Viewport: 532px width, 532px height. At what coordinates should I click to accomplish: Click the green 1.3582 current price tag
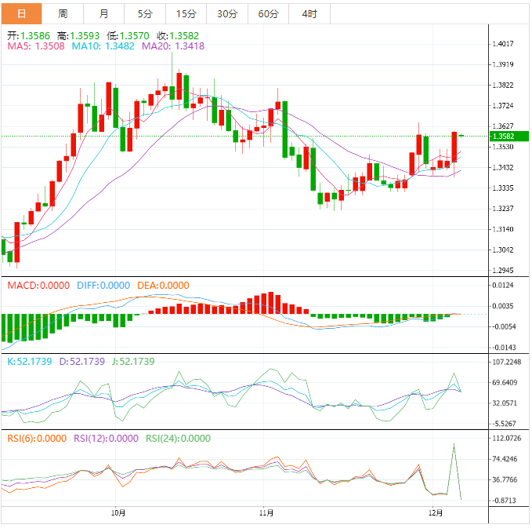(x=509, y=137)
